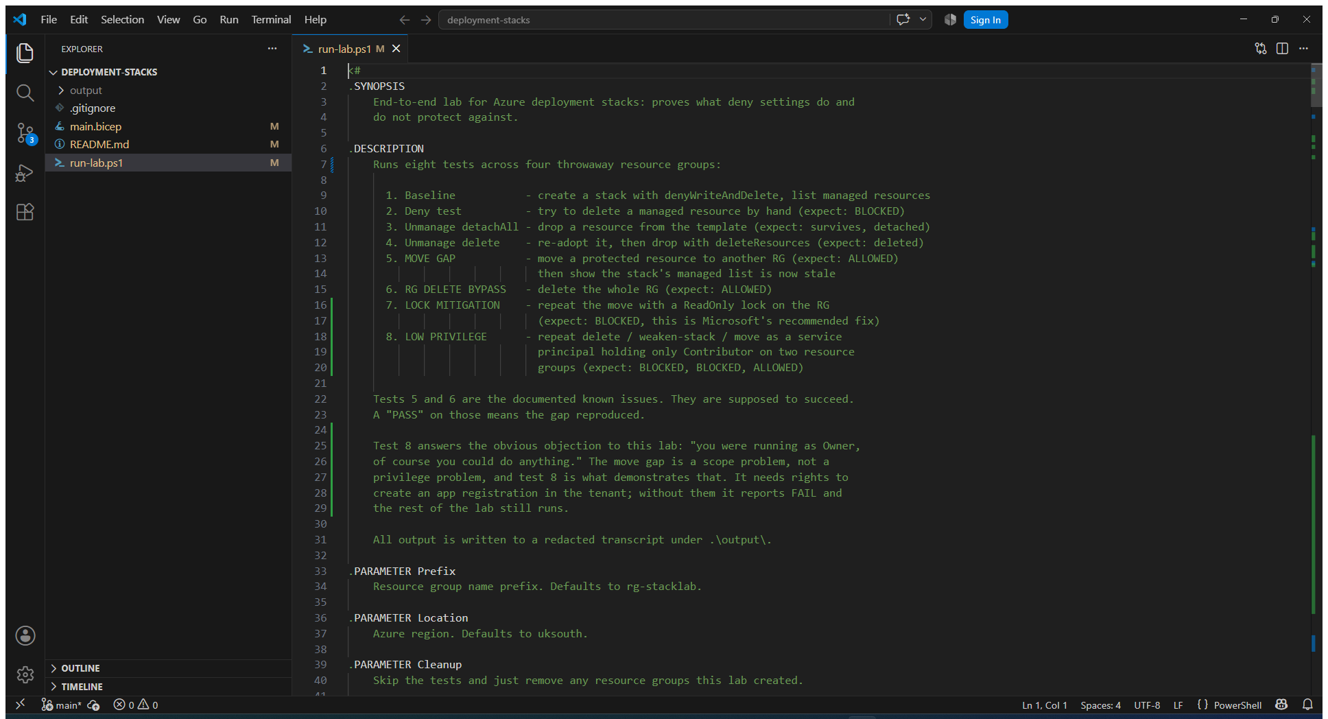
Task: Open the Run and Debug view
Action: coord(25,172)
